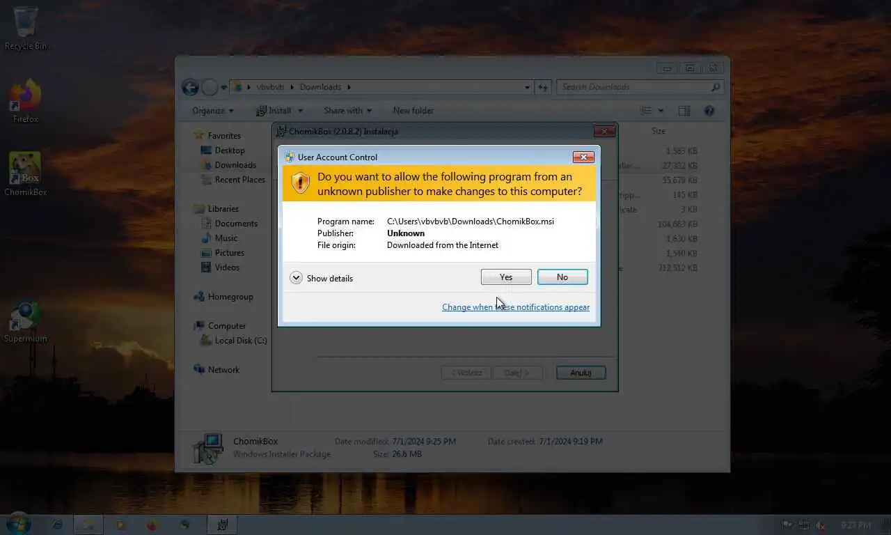Click the vbvbvb breadcrumb in the address bar
This screenshot has width=891, height=535.
pos(270,87)
